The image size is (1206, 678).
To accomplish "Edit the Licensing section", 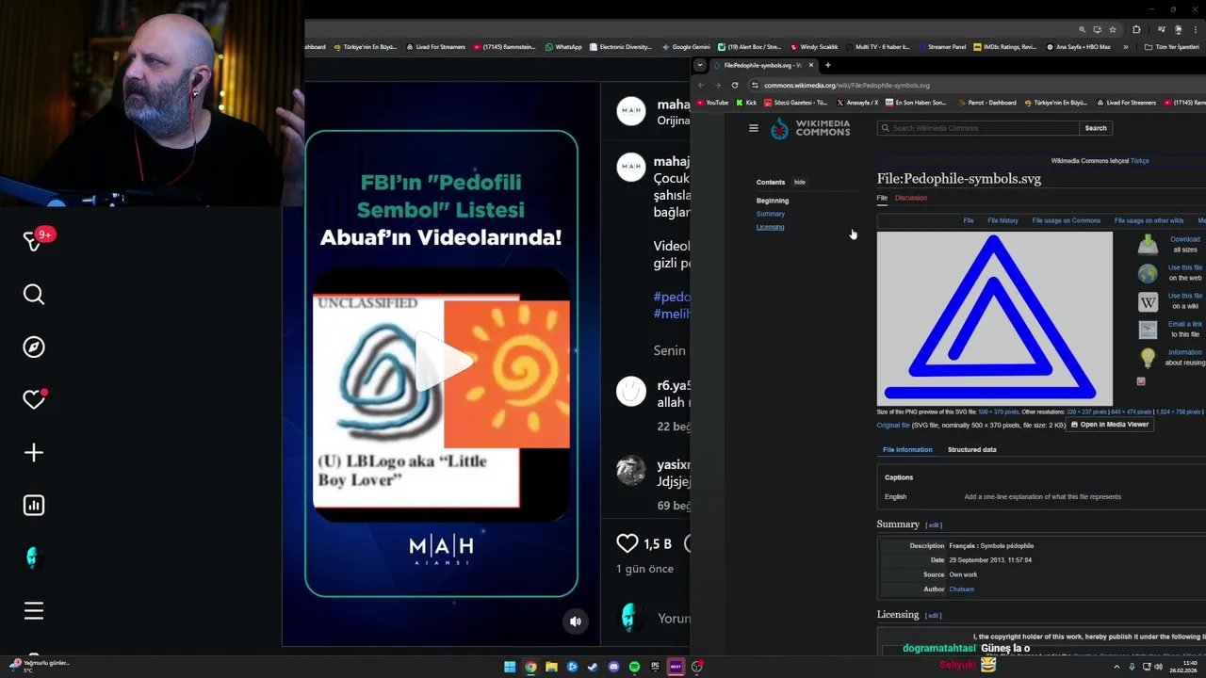I will click(934, 616).
